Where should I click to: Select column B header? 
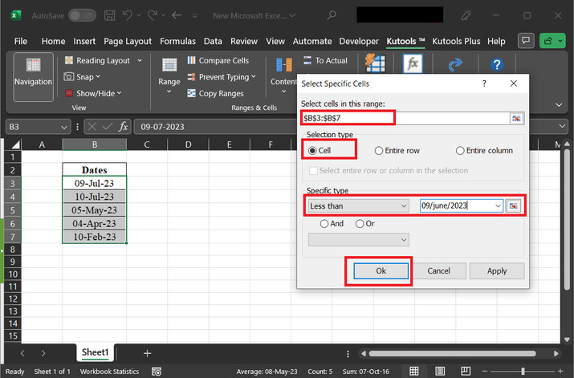click(95, 144)
